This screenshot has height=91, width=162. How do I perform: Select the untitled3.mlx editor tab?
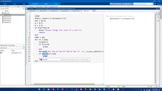click(x=32, y=11)
